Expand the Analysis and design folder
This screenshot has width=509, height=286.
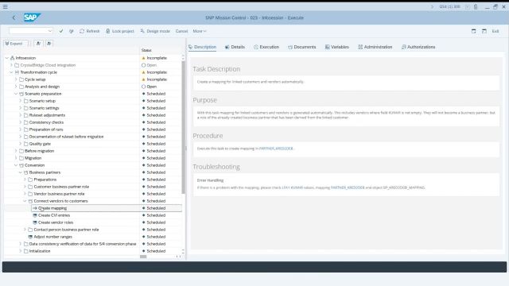pos(16,87)
